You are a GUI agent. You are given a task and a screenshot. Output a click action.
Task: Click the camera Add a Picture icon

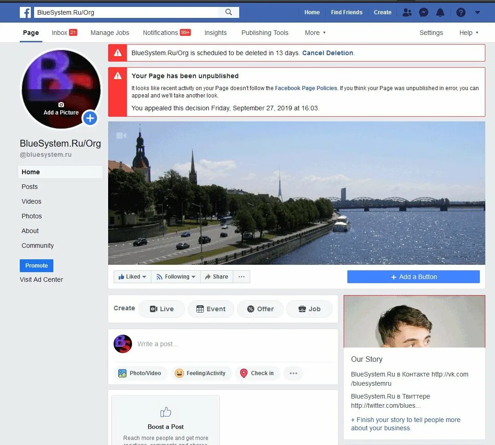[61, 105]
